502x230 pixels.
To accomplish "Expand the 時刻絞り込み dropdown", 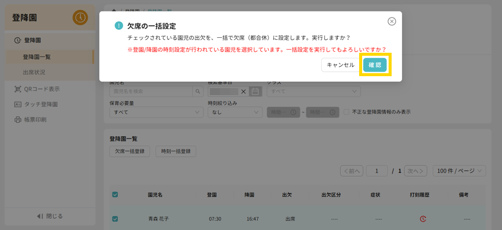I will pos(235,113).
